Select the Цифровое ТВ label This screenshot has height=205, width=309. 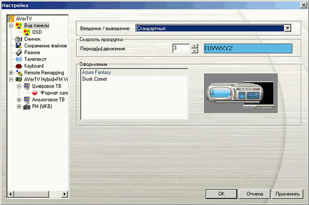tap(47, 87)
